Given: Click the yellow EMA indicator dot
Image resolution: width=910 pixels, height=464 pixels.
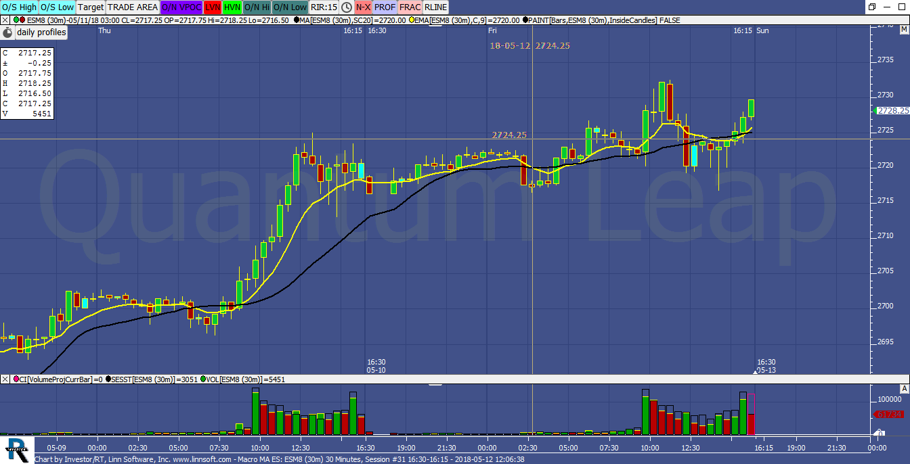Looking at the screenshot, I should coord(412,20).
